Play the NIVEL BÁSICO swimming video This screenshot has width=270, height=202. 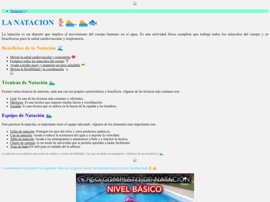point(135,188)
